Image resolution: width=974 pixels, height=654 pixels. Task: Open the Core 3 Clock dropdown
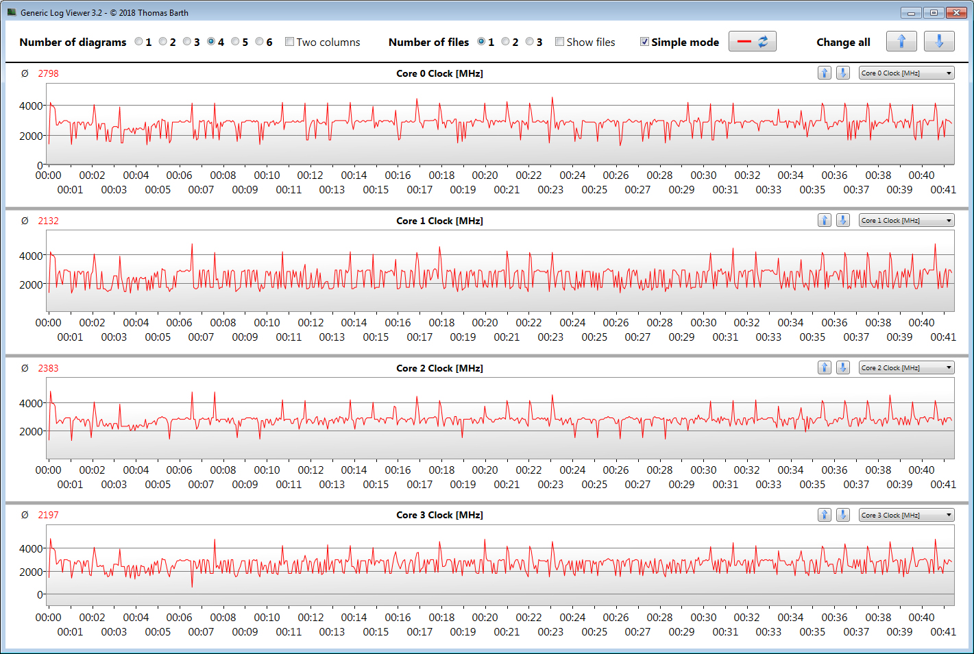click(x=906, y=516)
